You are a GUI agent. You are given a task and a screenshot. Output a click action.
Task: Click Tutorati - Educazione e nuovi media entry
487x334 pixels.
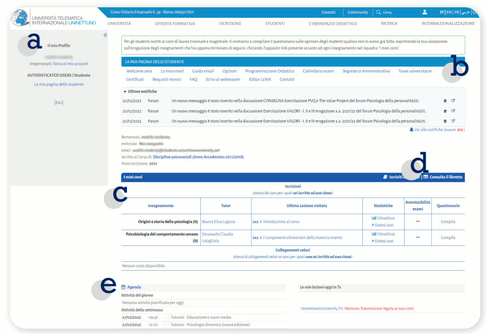click(x=201, y=317)
